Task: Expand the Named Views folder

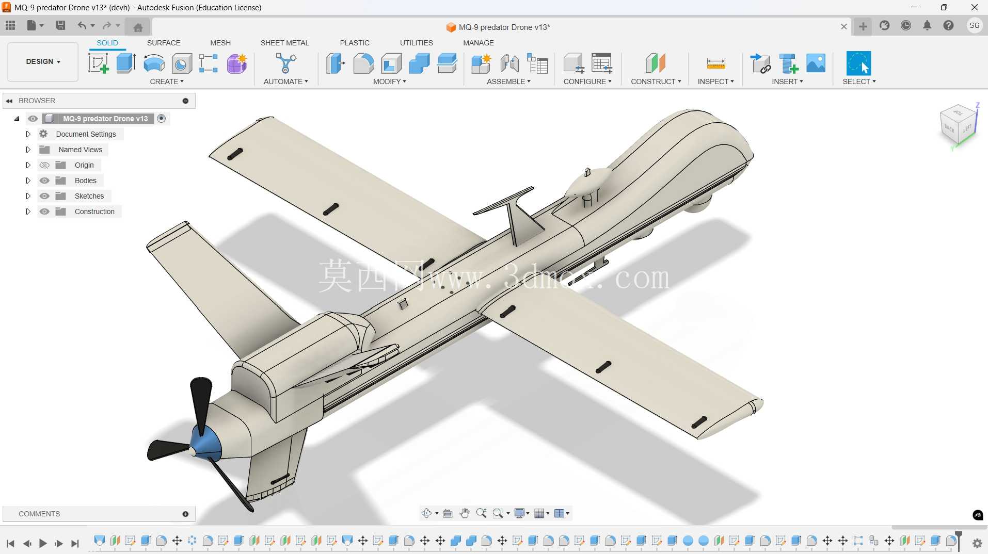Action: tap(28, 150)
